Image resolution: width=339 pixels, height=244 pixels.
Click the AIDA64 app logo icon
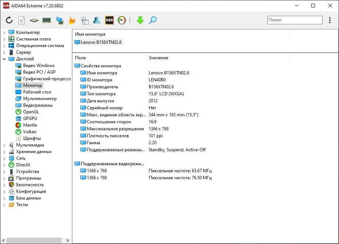tap(6, 6)
